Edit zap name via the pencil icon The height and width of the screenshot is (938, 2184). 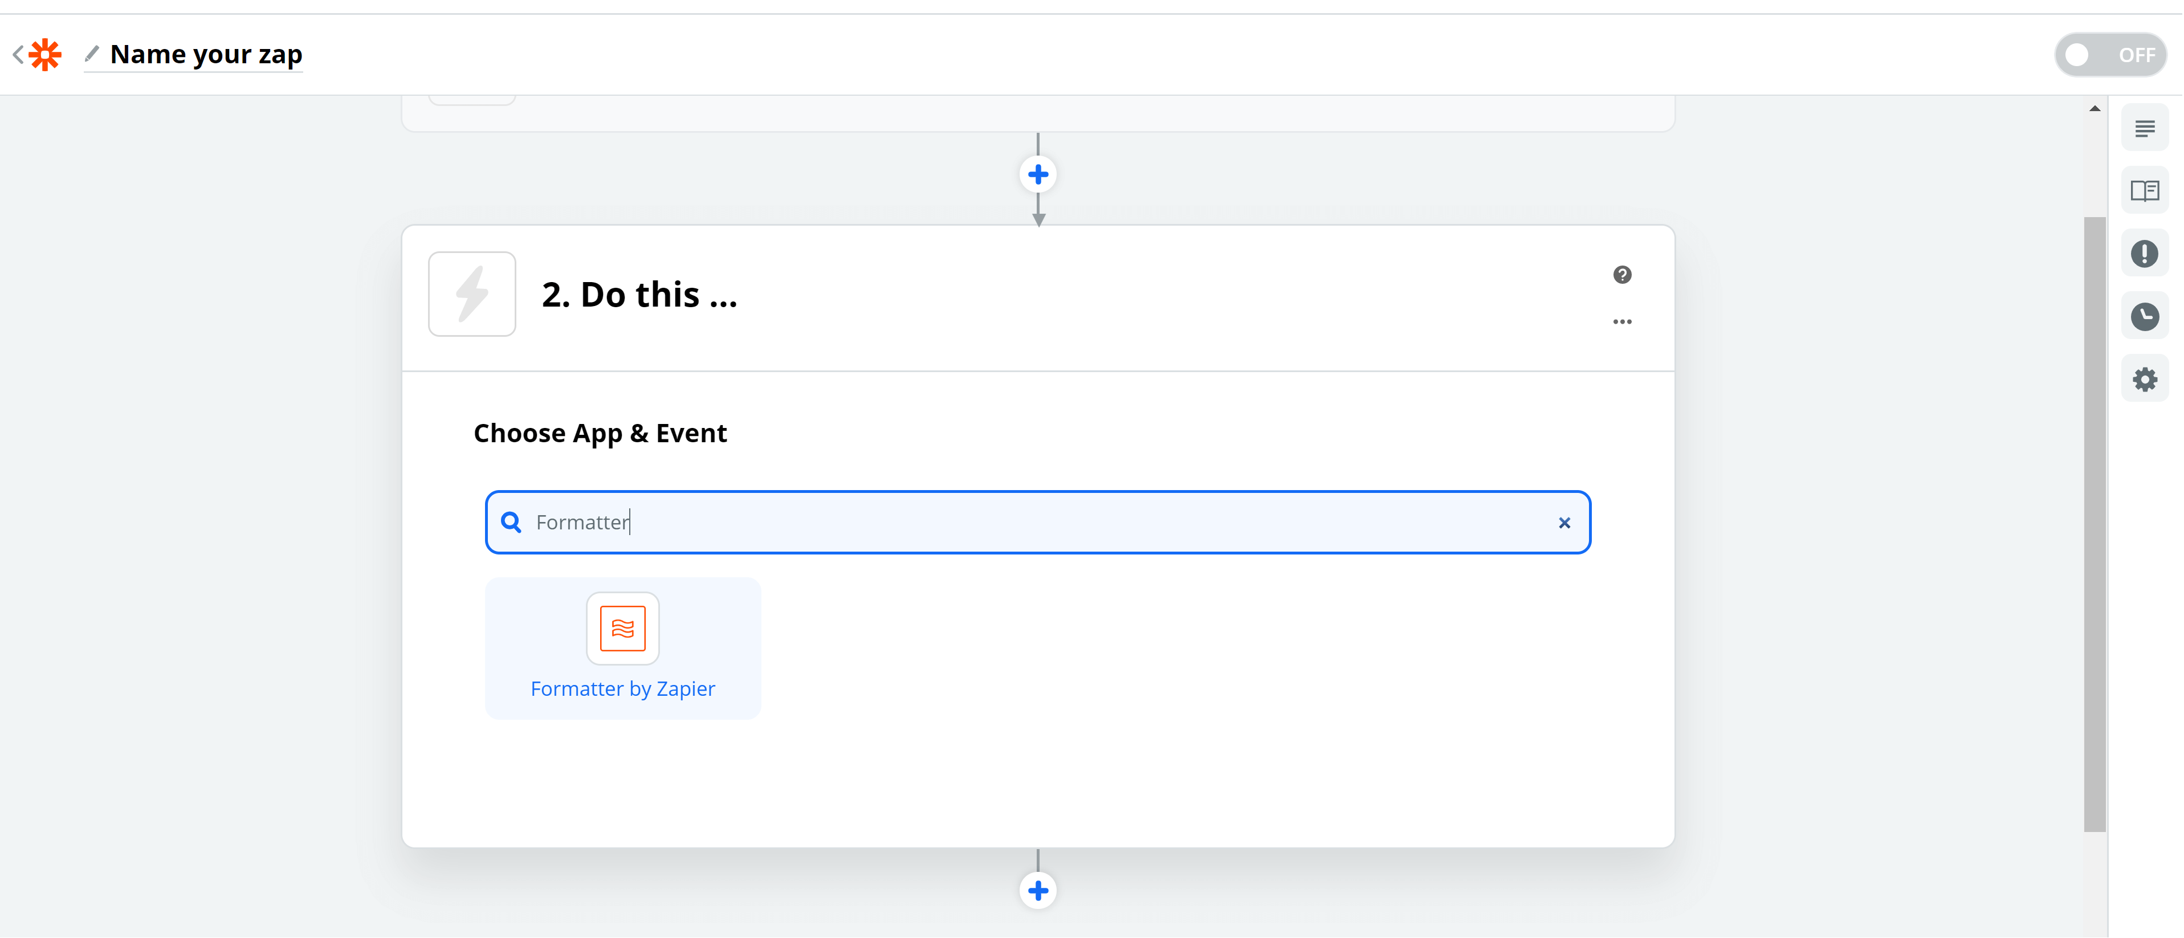pos(92,54)
